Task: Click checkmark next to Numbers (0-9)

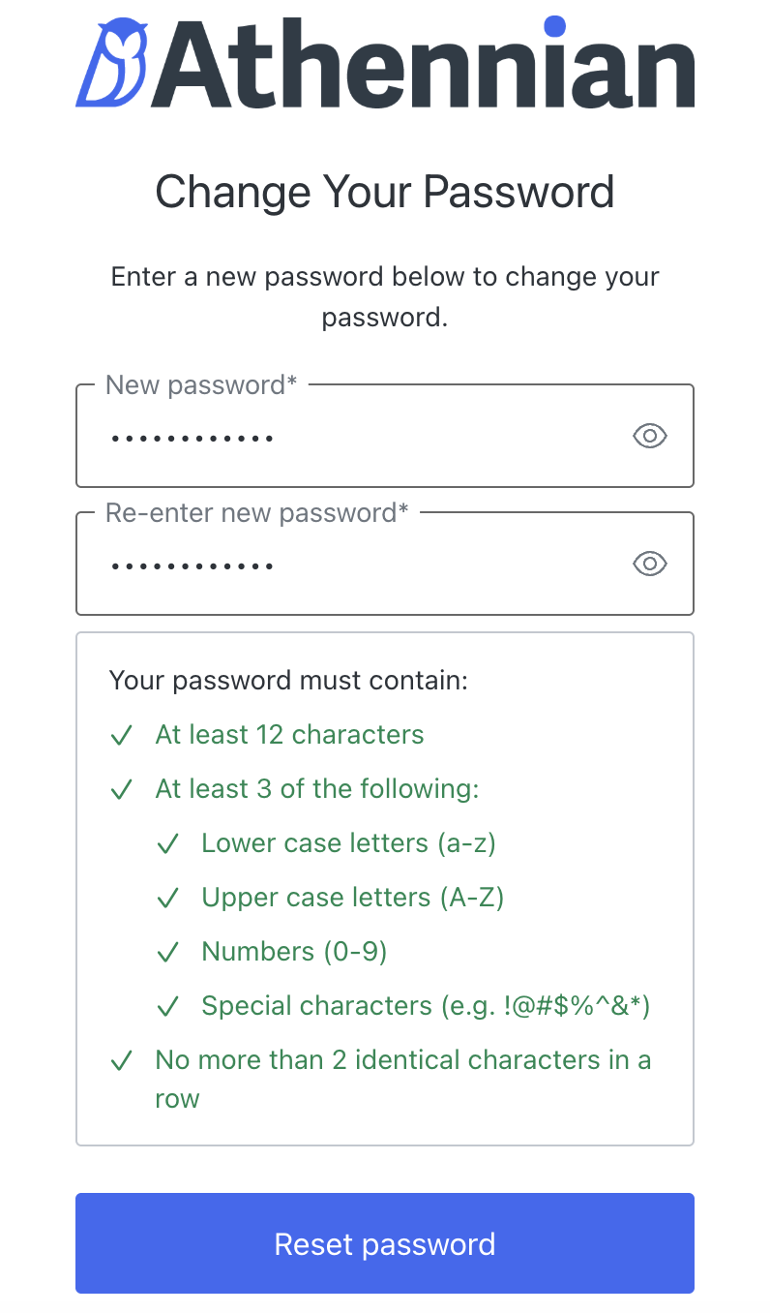Action: [x=168, y=953]
